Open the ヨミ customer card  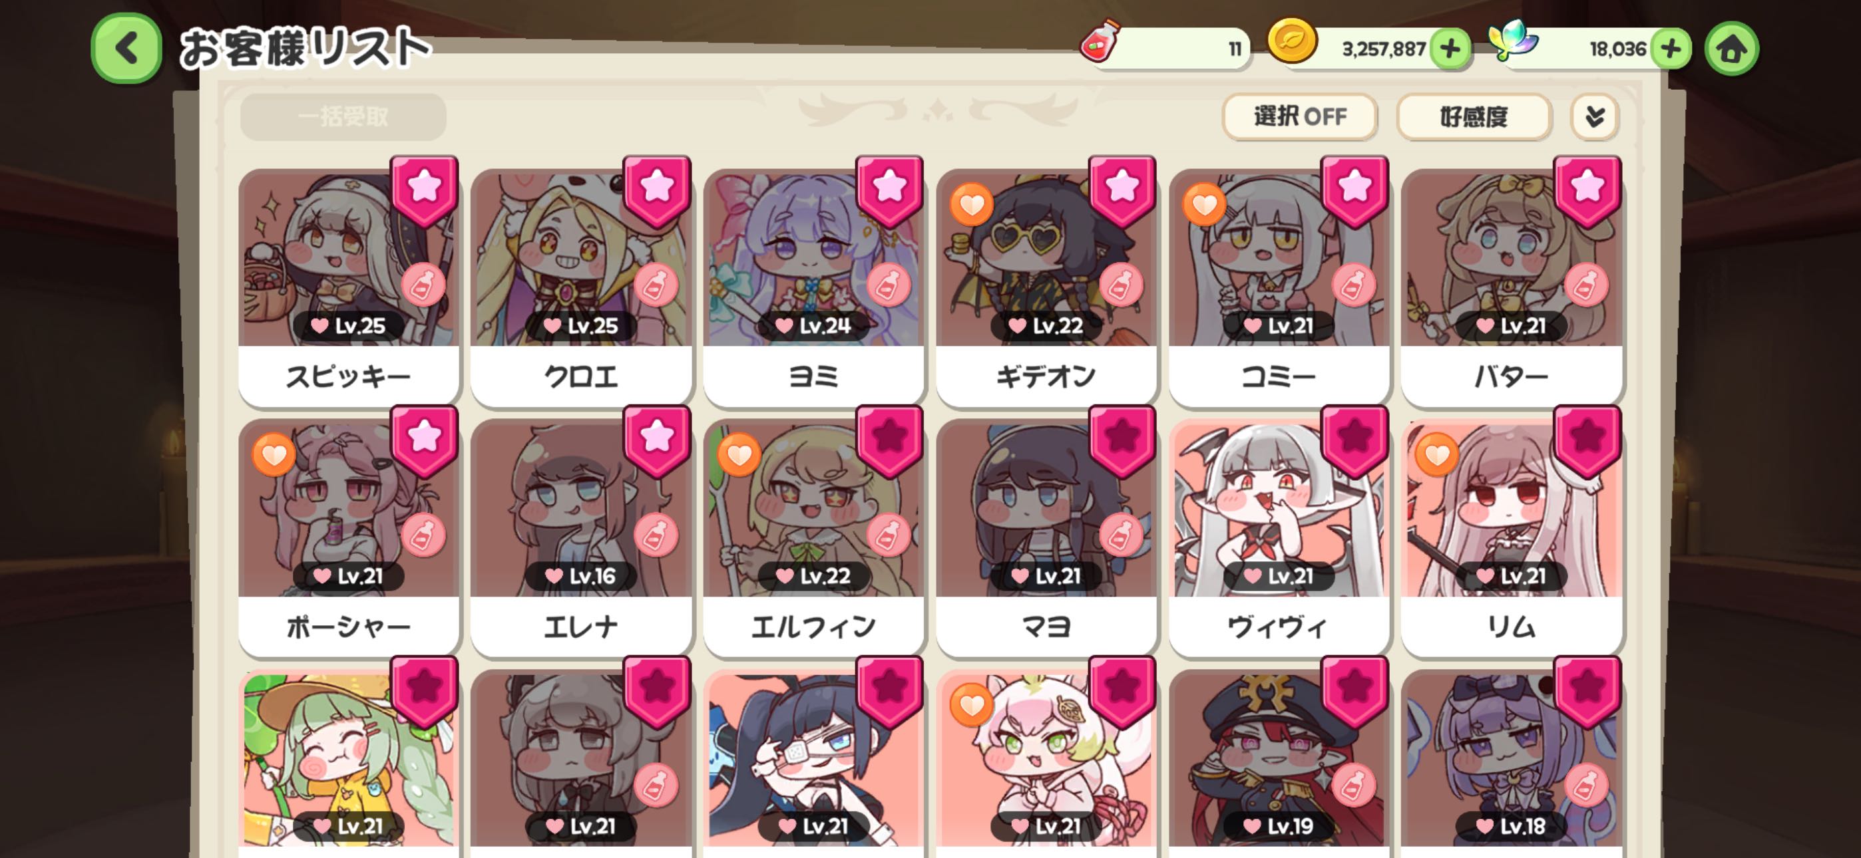point(813,287)
